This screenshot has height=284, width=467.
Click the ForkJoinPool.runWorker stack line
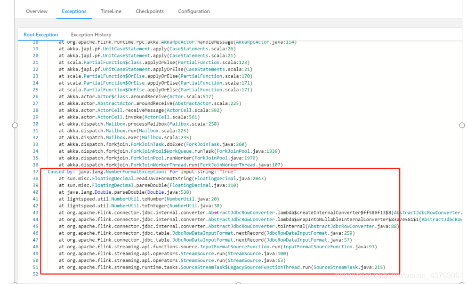click(x=158, y=158)
